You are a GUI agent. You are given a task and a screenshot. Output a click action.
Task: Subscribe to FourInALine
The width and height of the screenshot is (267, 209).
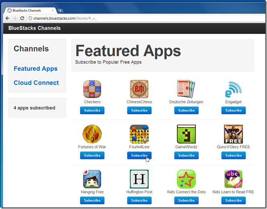coord(139,156)
